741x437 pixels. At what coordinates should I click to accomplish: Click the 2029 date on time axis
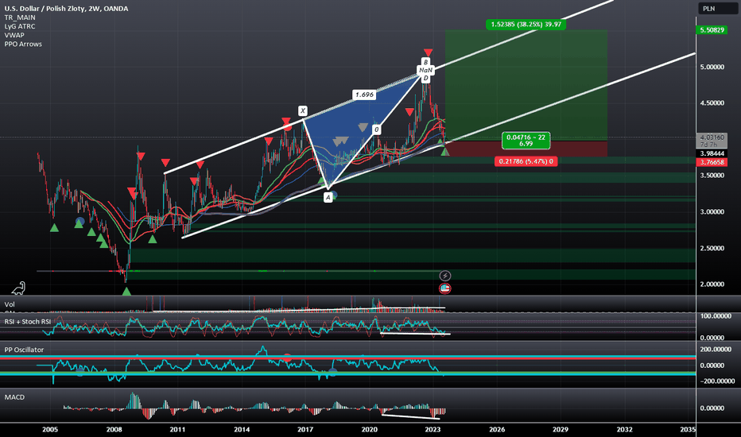(561, 429)
